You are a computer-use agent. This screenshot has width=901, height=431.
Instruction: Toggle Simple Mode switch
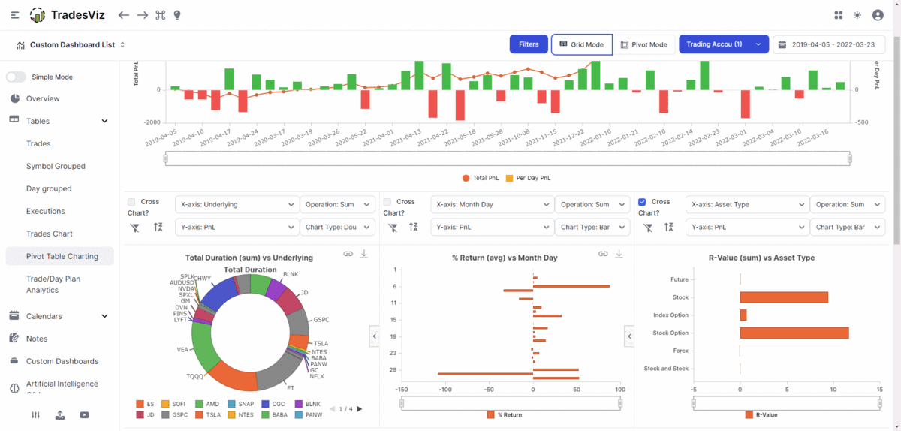tap(16, 77)
